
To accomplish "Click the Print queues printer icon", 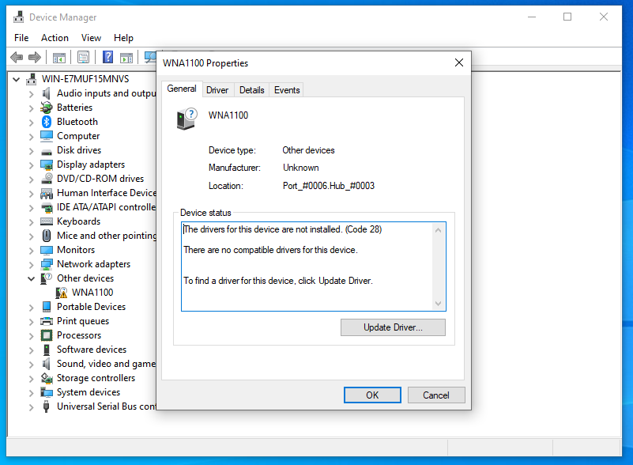I will click(x=47, y=321).
